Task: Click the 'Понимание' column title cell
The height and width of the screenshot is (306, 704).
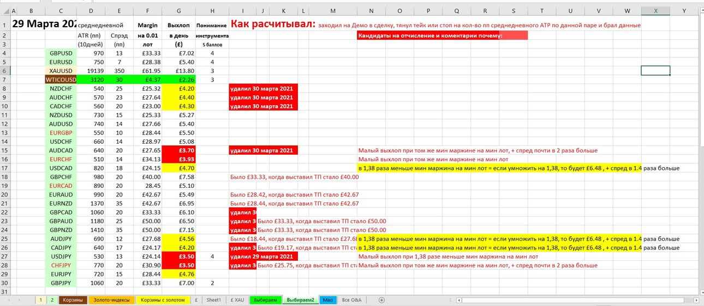Action: tap(212, 25)
